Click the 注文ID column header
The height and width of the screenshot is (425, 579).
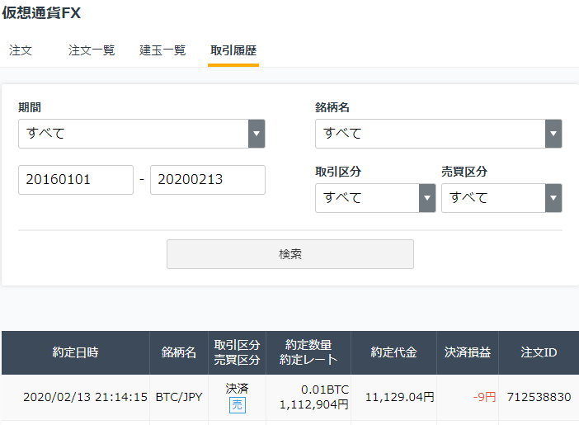coord(539,352)
